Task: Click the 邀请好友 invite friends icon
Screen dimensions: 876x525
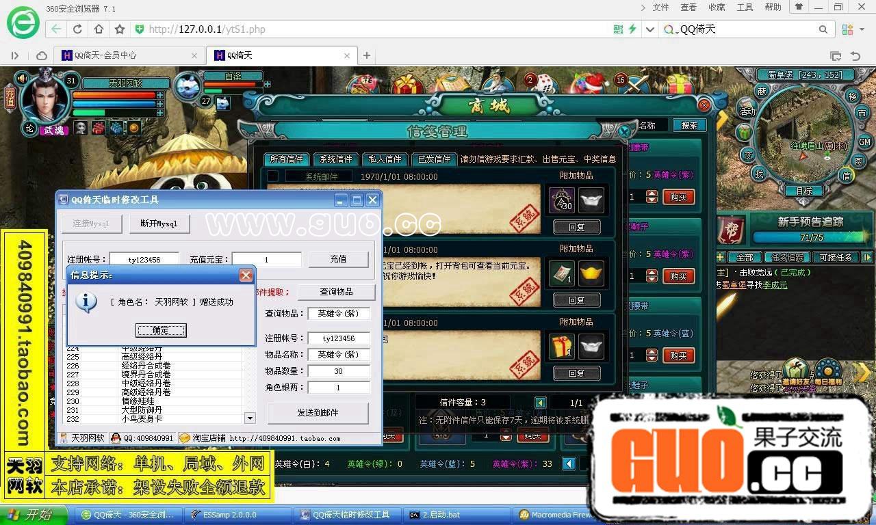Action: (795, 373)
